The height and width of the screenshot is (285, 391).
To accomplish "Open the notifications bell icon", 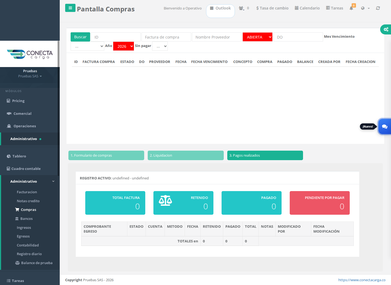I will coord(351,8).
